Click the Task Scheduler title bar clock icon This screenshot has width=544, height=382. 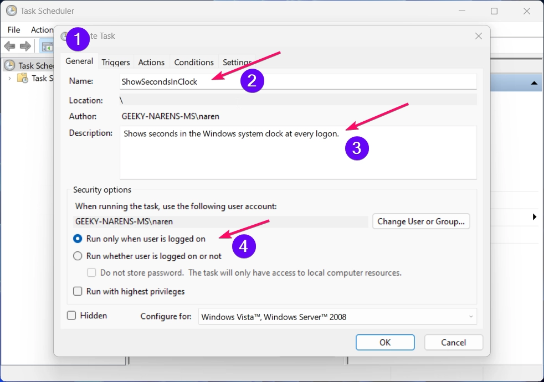(12, 11)
